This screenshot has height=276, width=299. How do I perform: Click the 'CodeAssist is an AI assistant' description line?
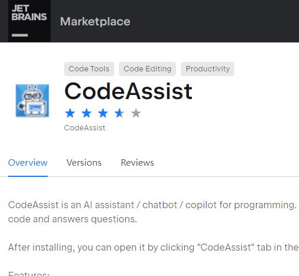(152, 205)
